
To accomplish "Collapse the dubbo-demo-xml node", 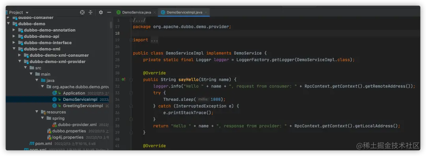I will click(x=14, y=49).
